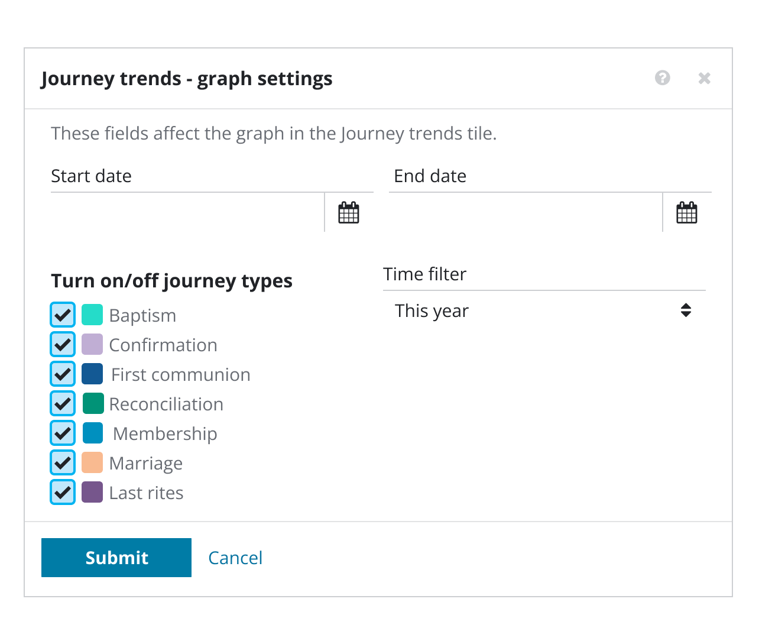Click the Time filter up-down arrows

click(686, 310)
